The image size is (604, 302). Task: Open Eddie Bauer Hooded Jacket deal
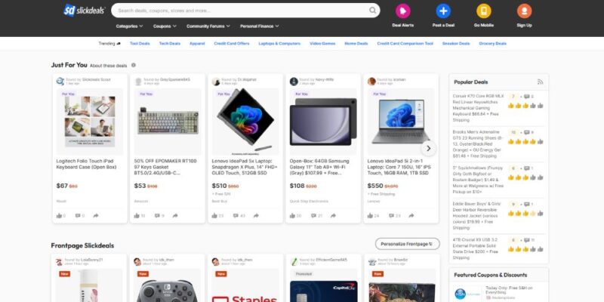click(478, 216)
